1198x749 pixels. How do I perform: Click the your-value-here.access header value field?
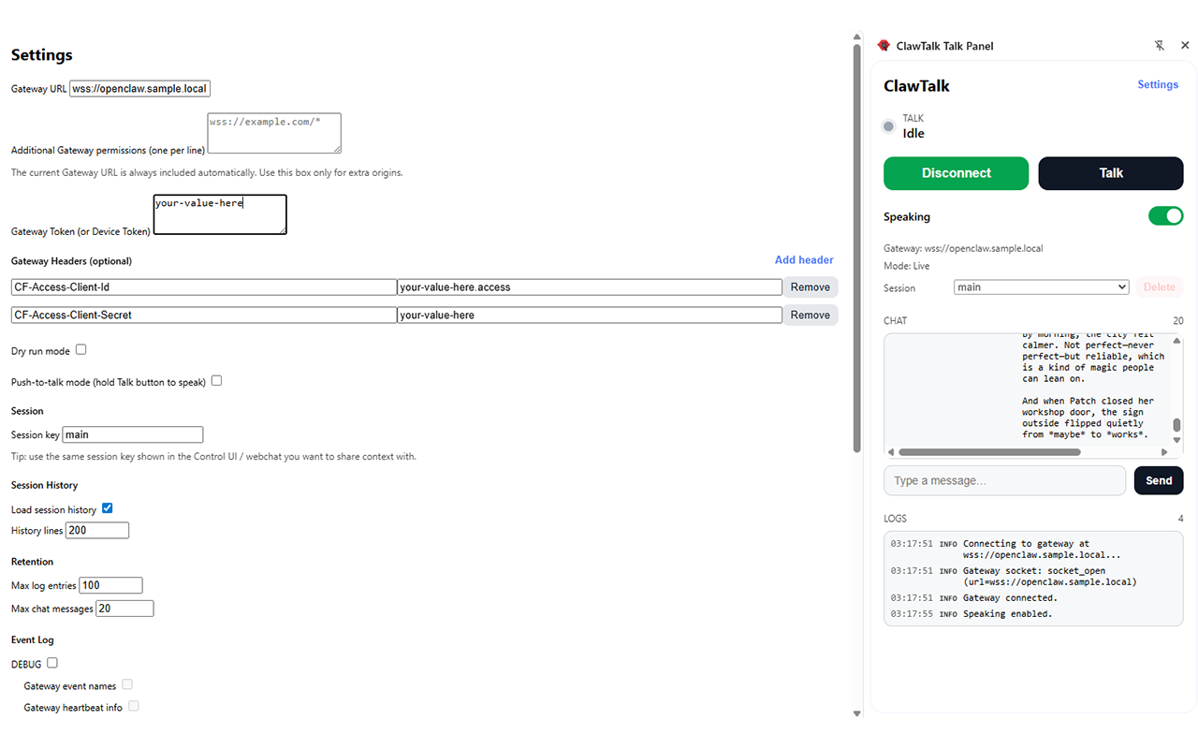(x=590, y=287)
